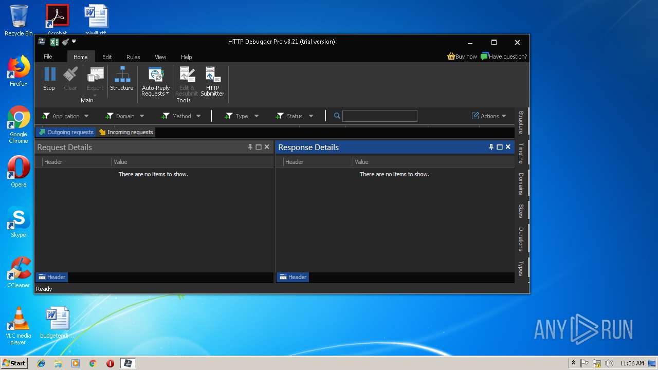Expand the Application filter dropdown
Image resolution: width=658 pixels, height=370 pixels.
point(86,116)
